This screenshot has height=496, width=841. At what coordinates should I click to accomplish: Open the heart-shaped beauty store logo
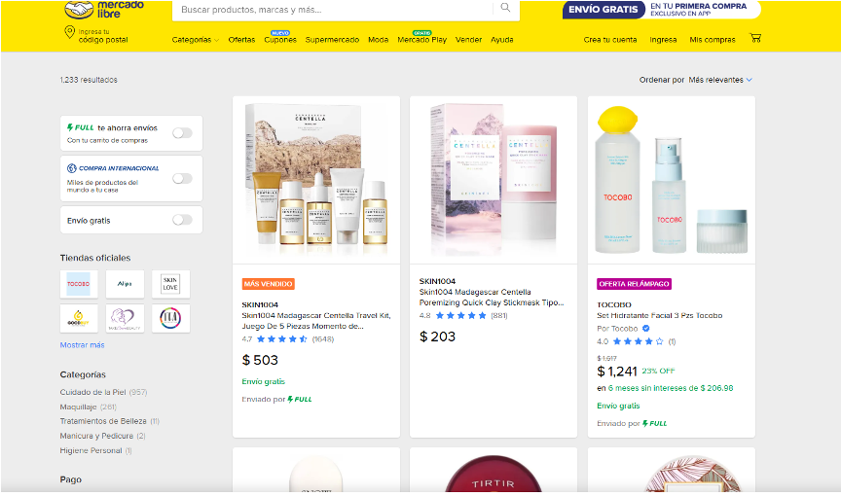coord(125,318)
